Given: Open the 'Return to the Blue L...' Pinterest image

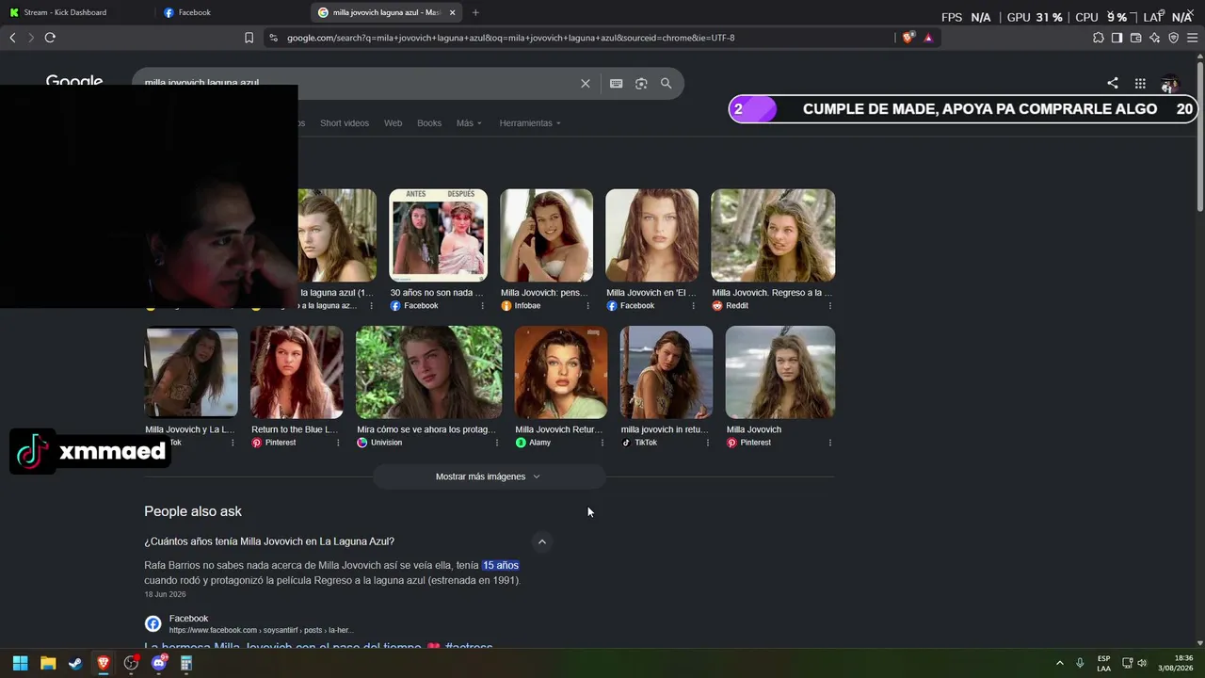Looking at the screenshot, I should point(297,372).
